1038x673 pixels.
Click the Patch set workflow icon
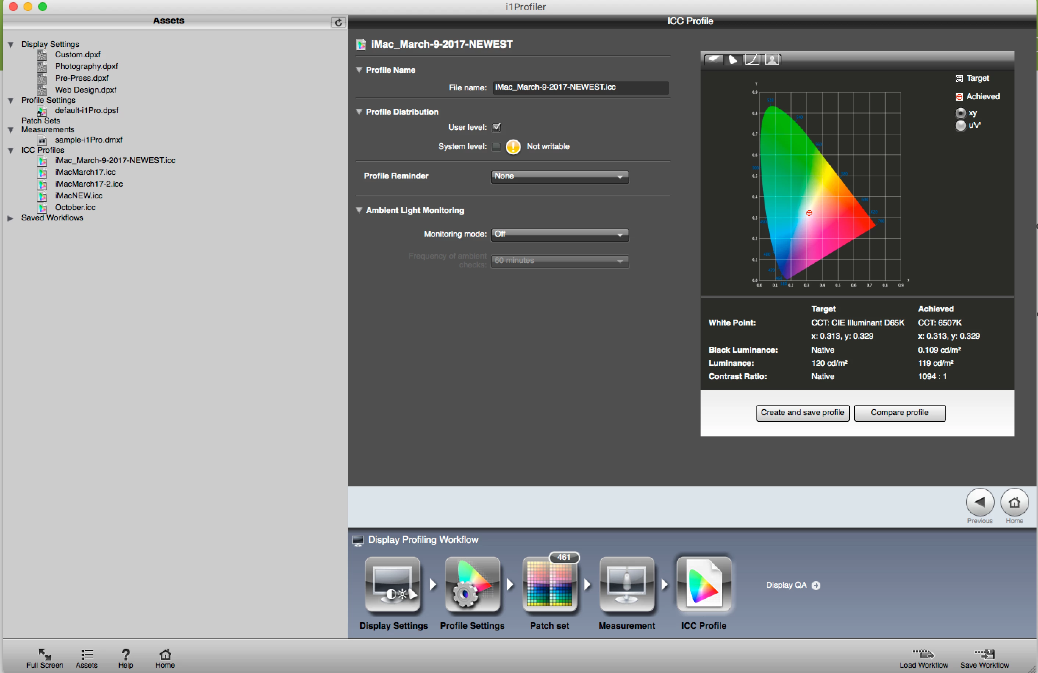pos(549,584)
